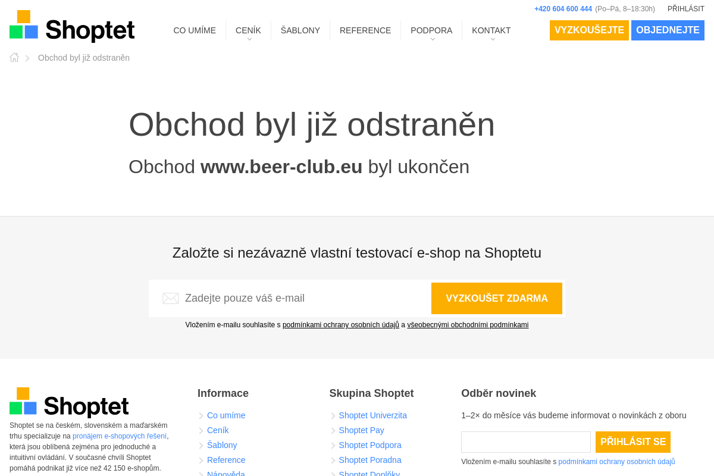714x476 pixels.
Task: Open Shoptet Podpora link
Action: coord(370,445)
